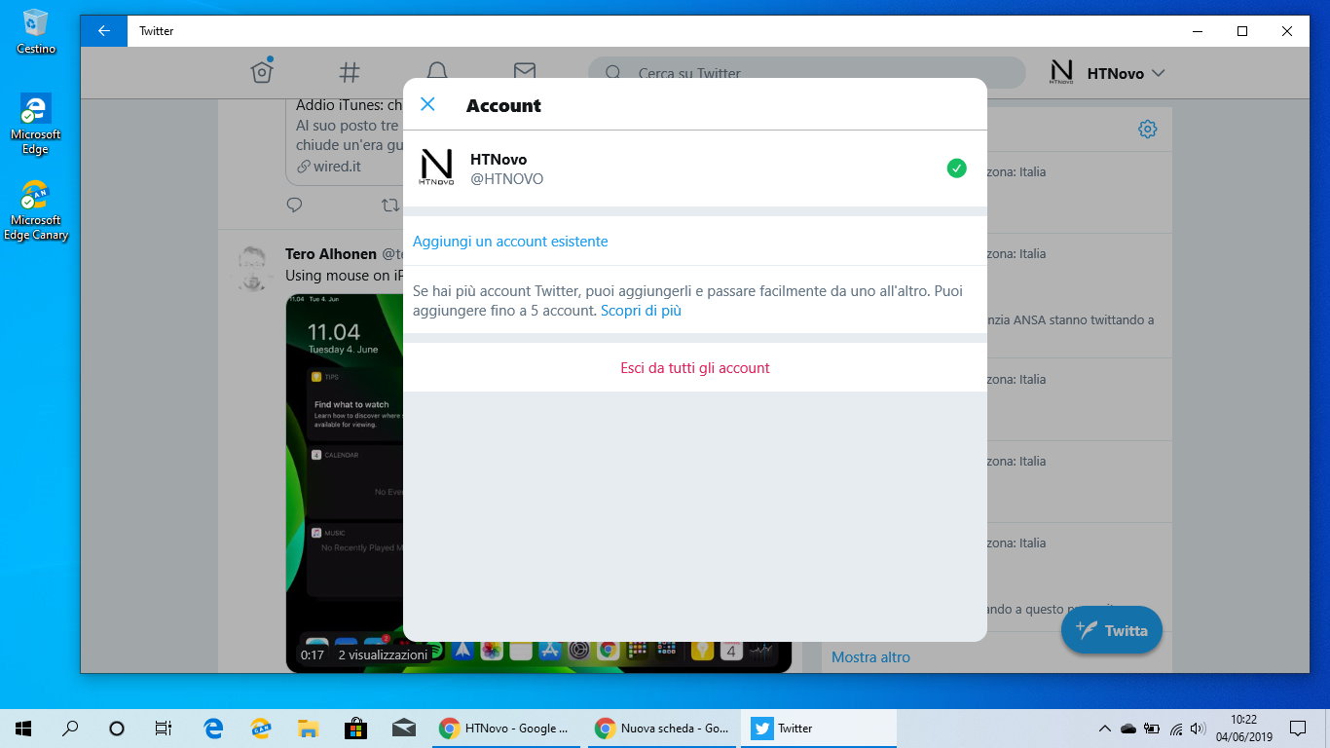Open the taskbar clock and date

tap(1243, 728)
